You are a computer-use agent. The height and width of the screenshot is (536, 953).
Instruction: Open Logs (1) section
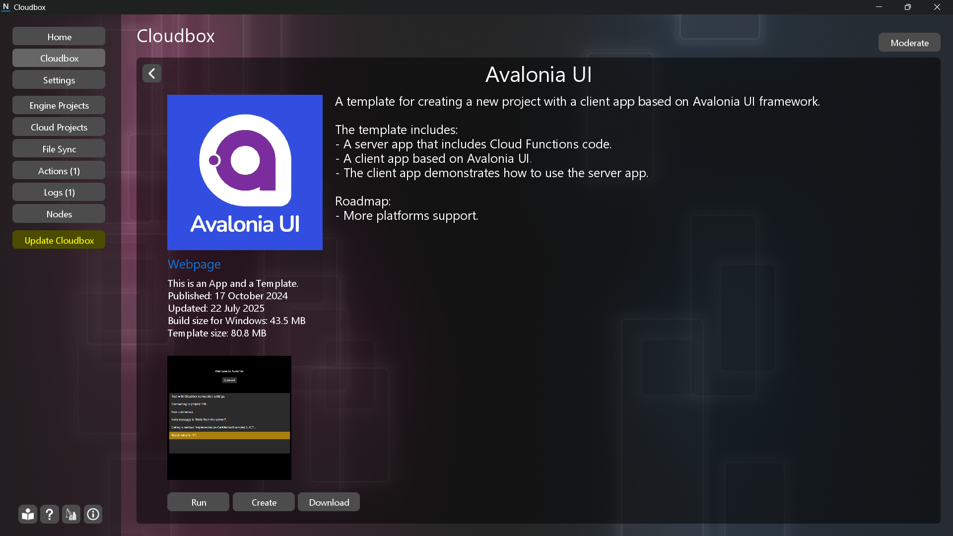point(59,192)
